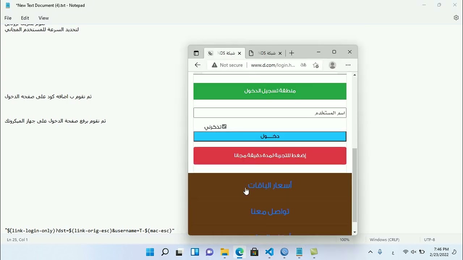Viewport: 463px width, 260px height.
Task: Click the muted volume tray icon
Action: coord(413,252)
